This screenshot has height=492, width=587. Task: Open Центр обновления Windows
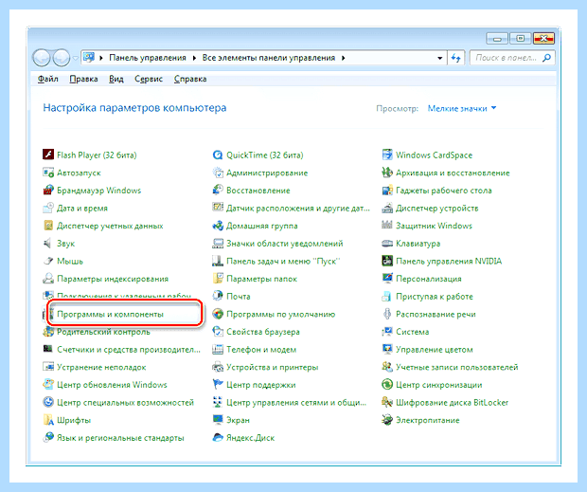[112, 385]
